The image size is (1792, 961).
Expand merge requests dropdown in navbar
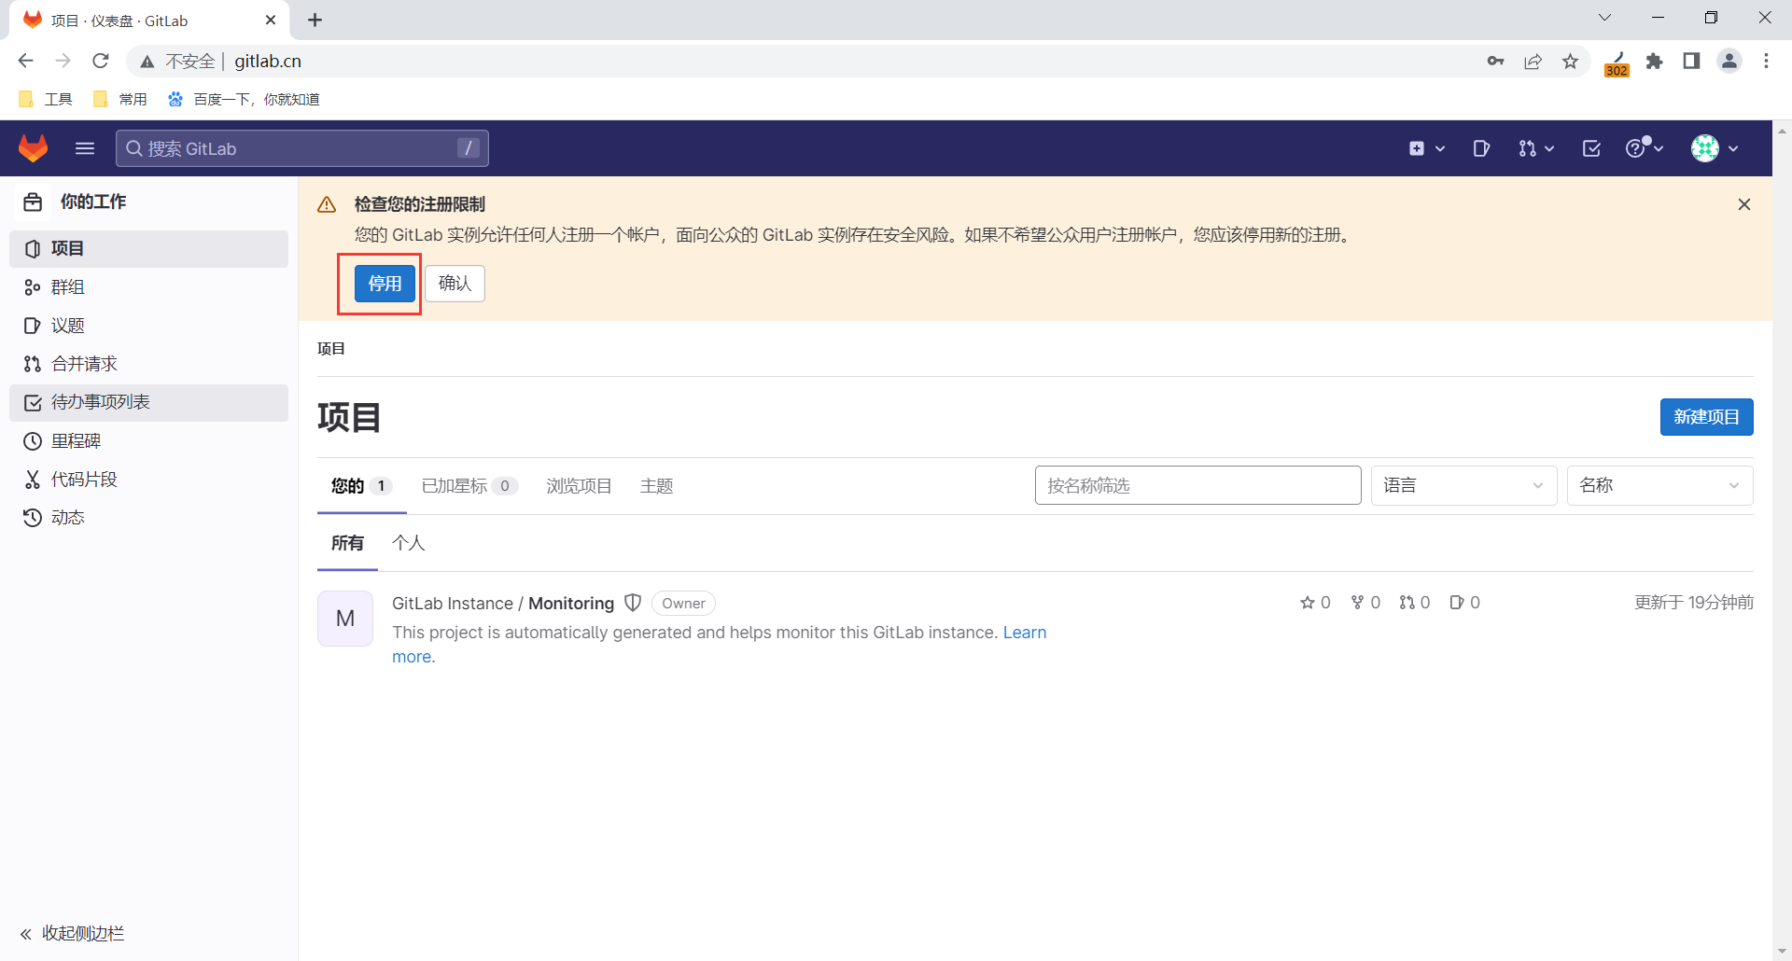[1535, 148]
